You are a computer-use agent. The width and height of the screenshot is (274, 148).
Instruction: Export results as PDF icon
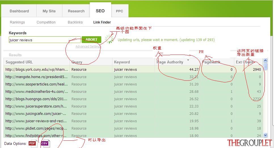pos(33,143)
